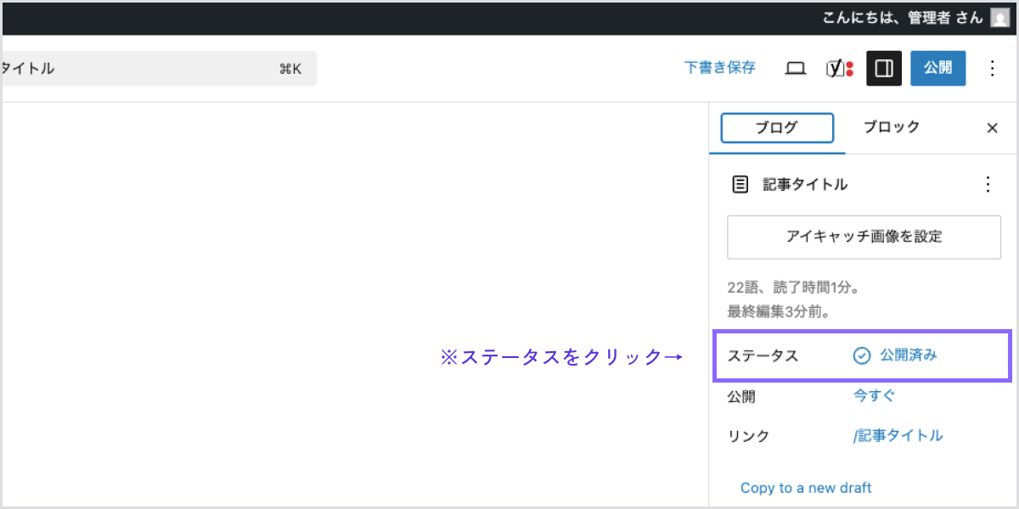Click the user avatar in admin bar
Screen dimensions: 1019x509
click(999, 18)
